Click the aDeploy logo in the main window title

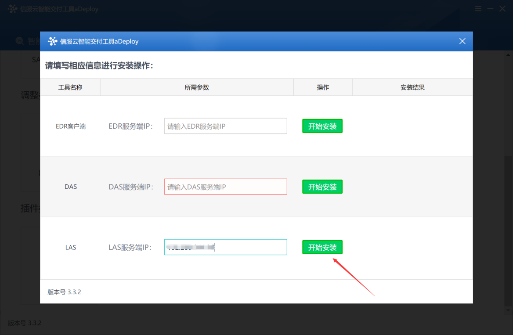12,9
